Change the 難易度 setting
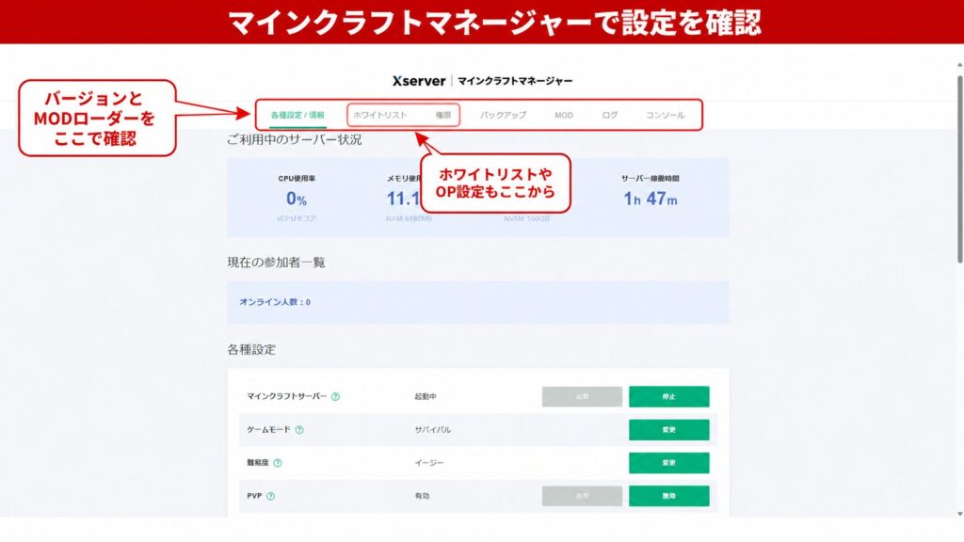Image resolution: width=964 pixels, height=542 pixels. point(669,463)
